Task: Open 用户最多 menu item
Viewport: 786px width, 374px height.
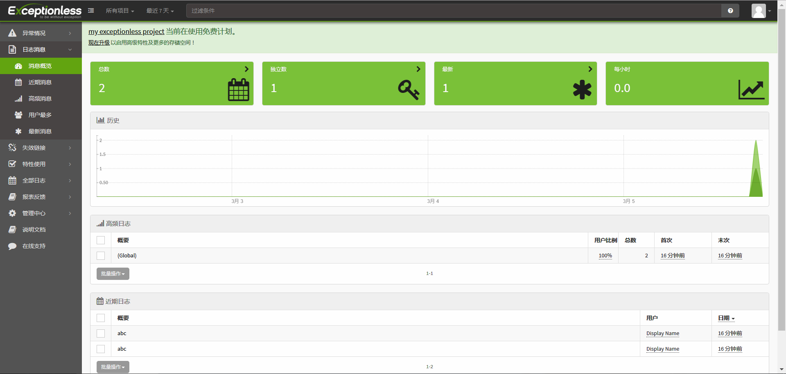Action: click(41, 115)
